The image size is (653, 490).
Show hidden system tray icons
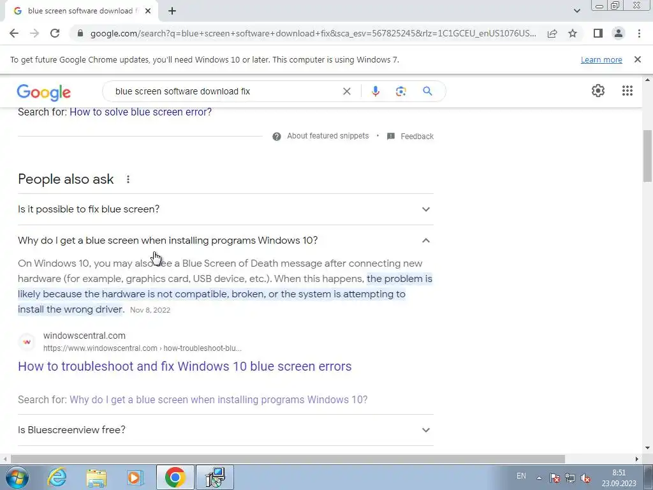point(538,478)
